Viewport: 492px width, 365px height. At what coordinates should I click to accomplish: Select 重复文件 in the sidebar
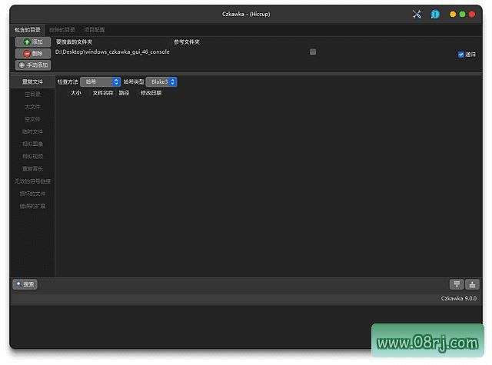coord(32,82)
